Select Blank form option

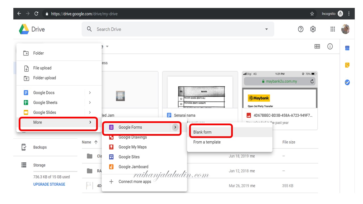[230, 132]
